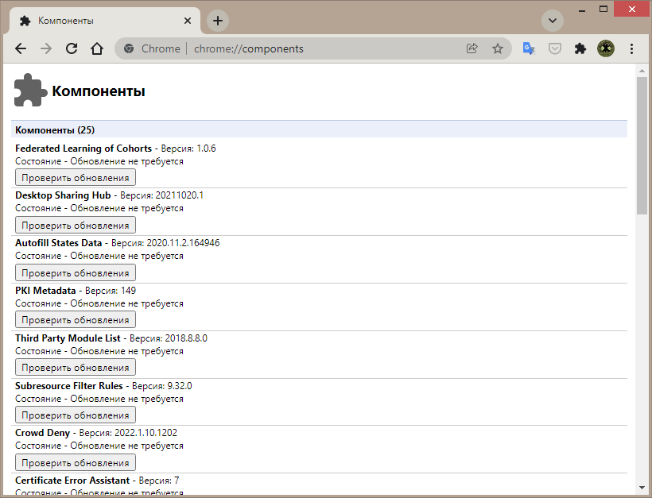This screenshot has height=498, width=652.
Task: Check updates for Desktop Sharing Hub
Action: tap(76, 225)
